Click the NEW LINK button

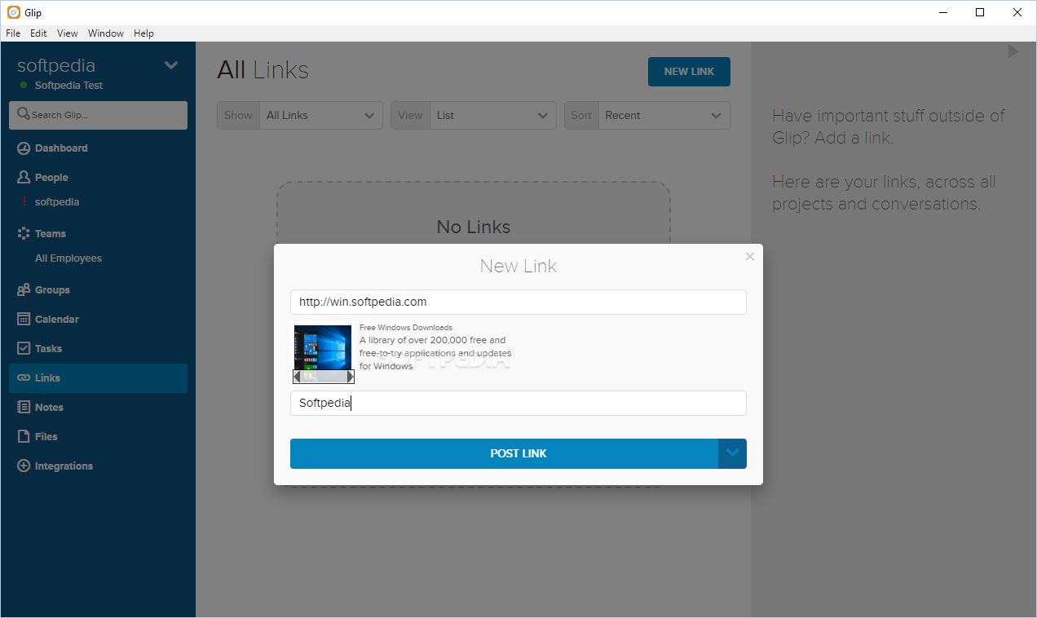[689, 72]
